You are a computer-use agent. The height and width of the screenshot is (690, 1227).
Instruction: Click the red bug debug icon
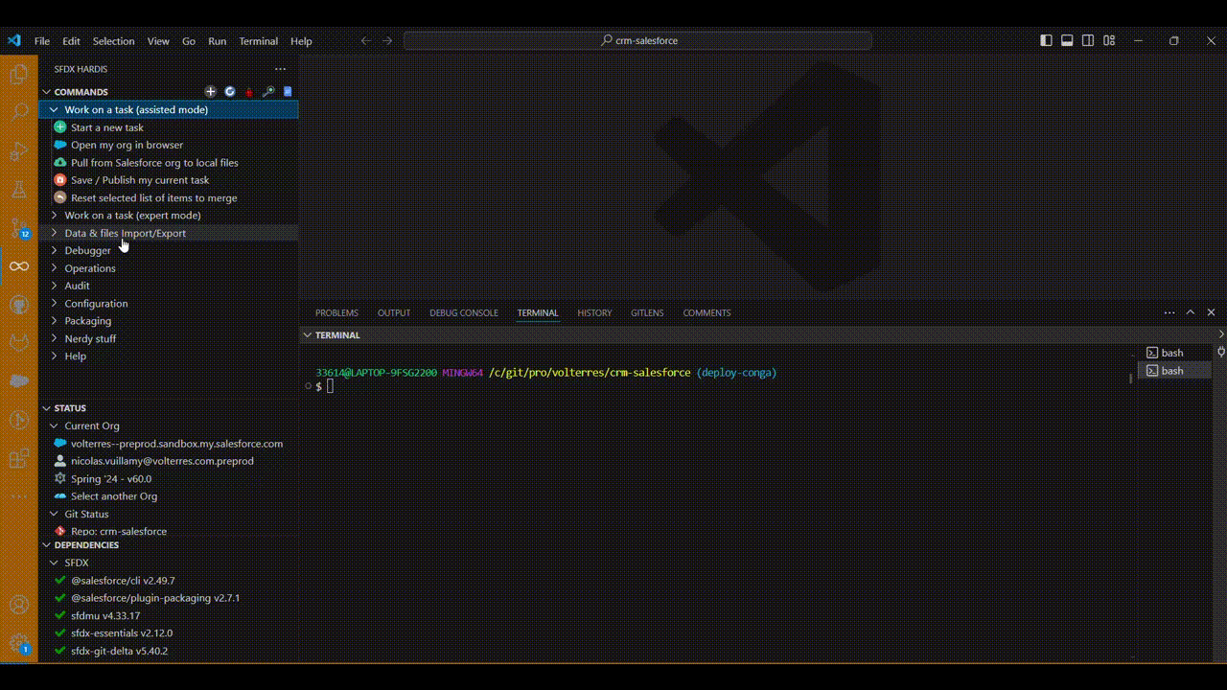tap(249, 92)
